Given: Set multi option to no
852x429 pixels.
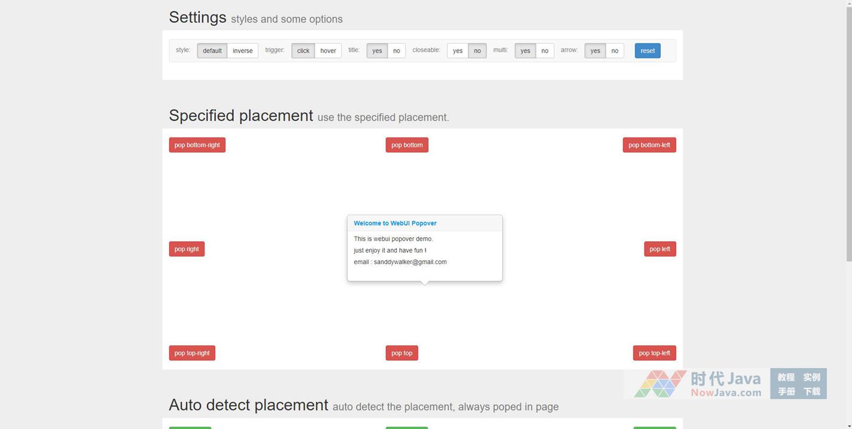Looking at the screenshot, I should tap(545, 51).
